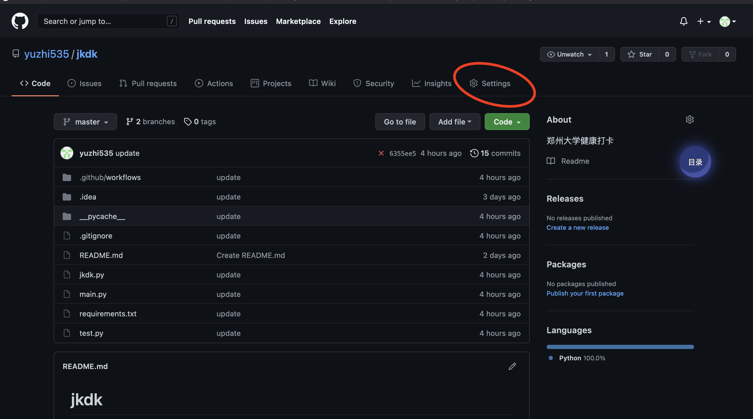View the 15 commits history

point(495,153)
